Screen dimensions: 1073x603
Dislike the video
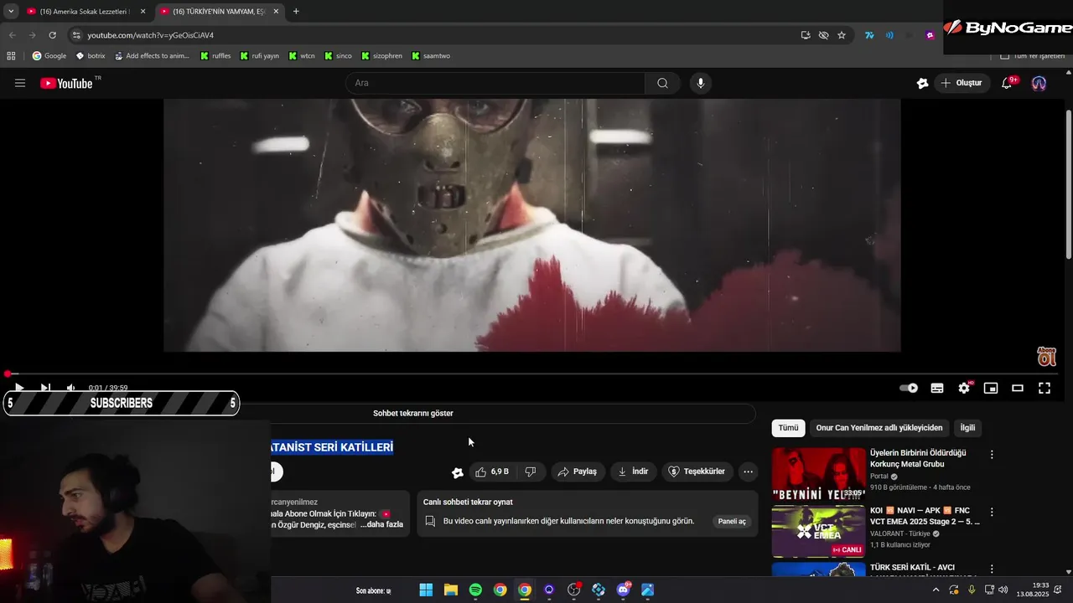point(531,472)
